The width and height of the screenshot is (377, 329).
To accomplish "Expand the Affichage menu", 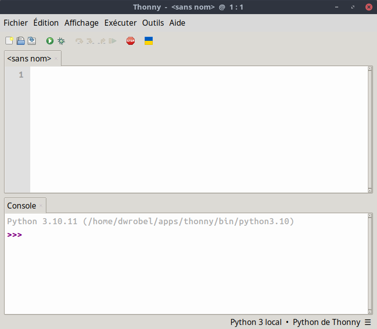I will click(x=81, y=23).
